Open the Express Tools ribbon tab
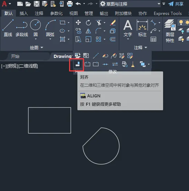Viewport: 189px width, 191px height. (168, 13)
